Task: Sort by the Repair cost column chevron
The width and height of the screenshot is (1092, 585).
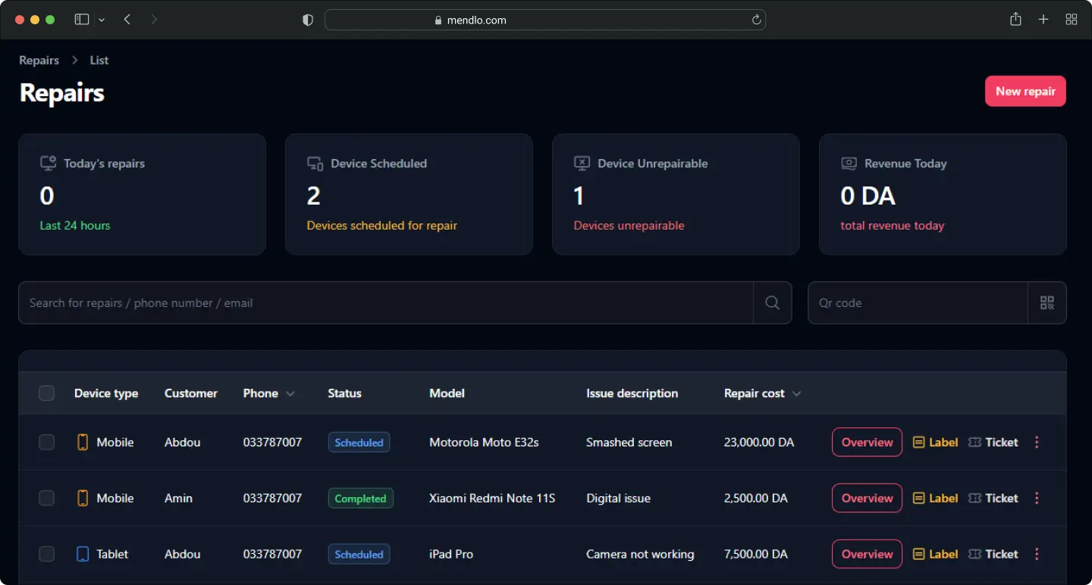Action: pyautogui.click(x=796, y=394)
